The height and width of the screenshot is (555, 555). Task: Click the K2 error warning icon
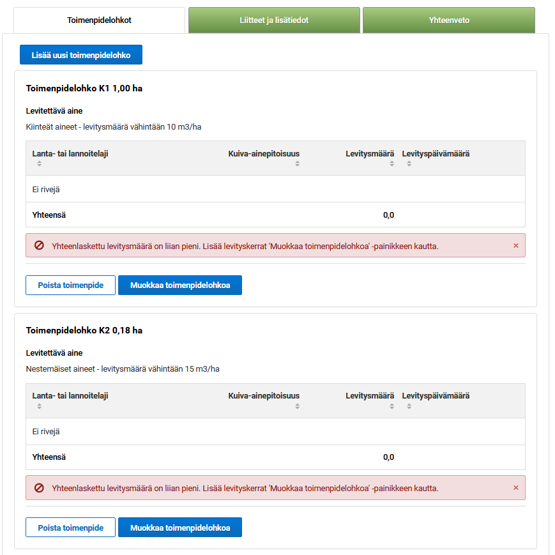pyautogui.click(x=39, y=488)
